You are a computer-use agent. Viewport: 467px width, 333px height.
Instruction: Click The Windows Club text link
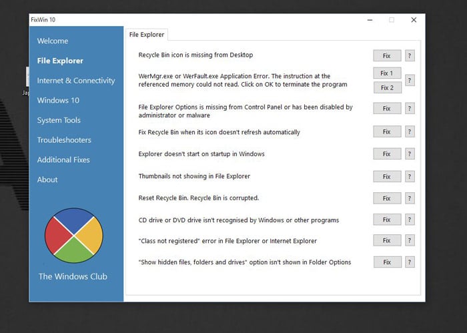coord(73,276)
